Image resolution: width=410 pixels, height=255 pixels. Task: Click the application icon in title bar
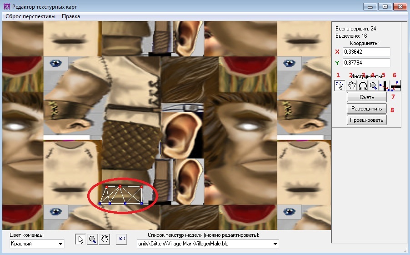click(6, 6)
